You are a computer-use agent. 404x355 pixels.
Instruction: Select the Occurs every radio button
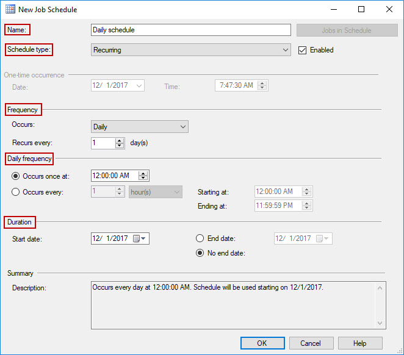click(x=15, y=192)
